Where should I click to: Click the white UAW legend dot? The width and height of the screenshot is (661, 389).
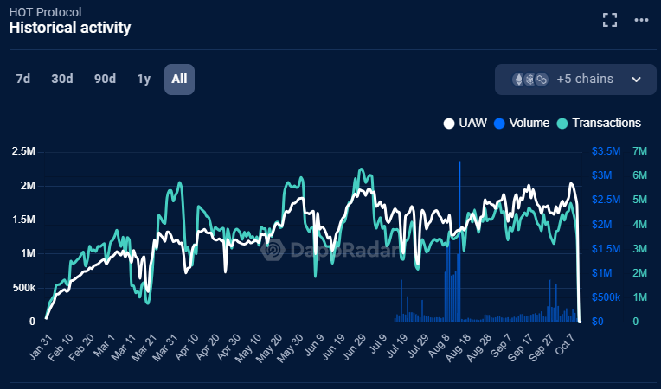click(448, 123)
